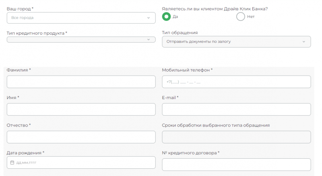This screenshot has height=176, width=322.
Task: Select the 'Отчество' input field
Action: coord(81,137)
